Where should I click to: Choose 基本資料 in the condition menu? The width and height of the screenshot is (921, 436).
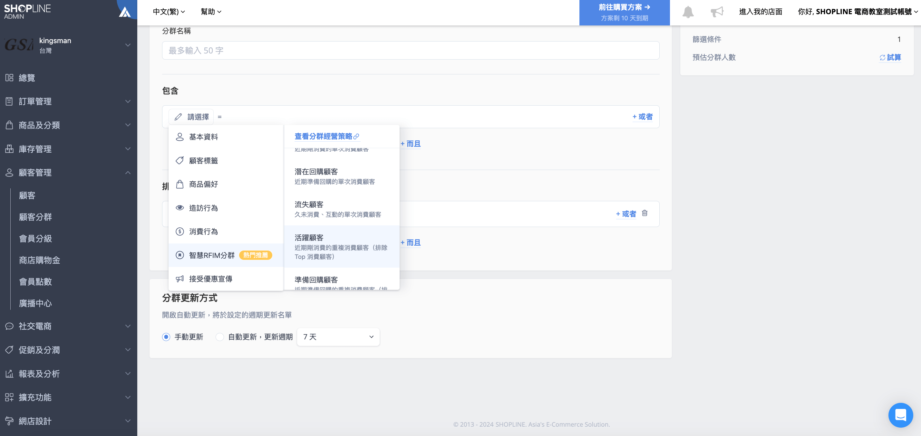226,137
